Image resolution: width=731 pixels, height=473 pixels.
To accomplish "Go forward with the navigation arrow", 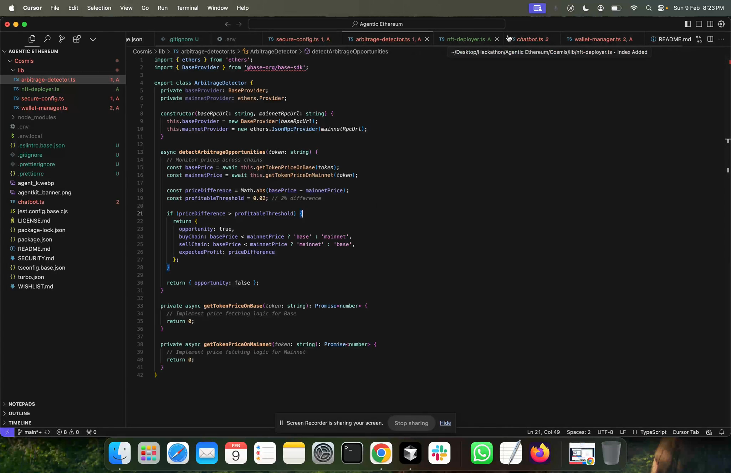I will (x=239, y=24).
